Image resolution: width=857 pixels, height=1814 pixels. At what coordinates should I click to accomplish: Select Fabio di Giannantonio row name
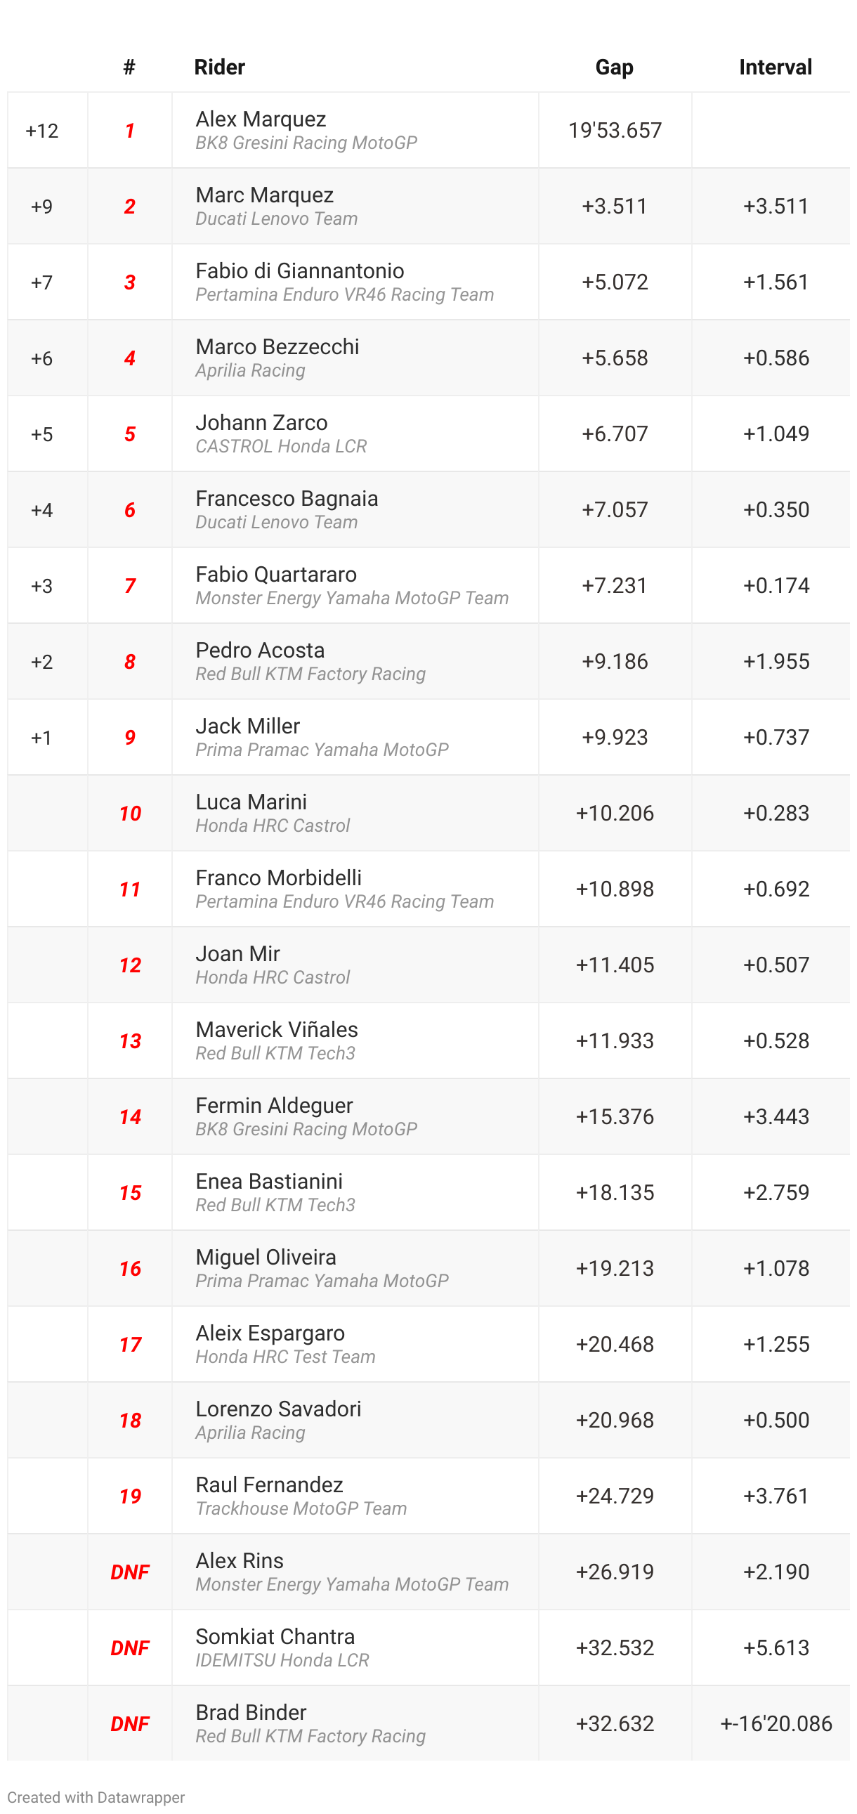(299, 271)
